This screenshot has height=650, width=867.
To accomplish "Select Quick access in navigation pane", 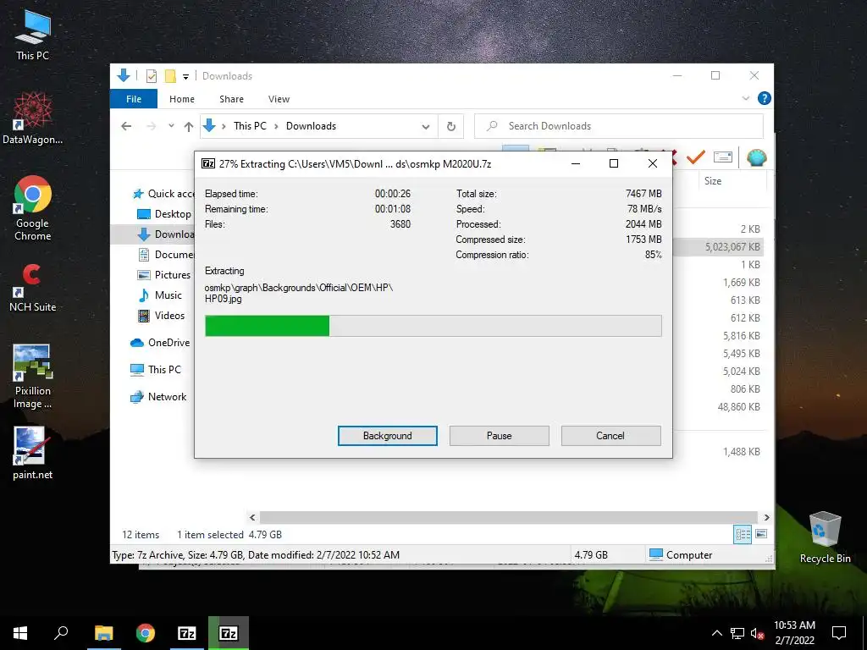I will [163, 194].
